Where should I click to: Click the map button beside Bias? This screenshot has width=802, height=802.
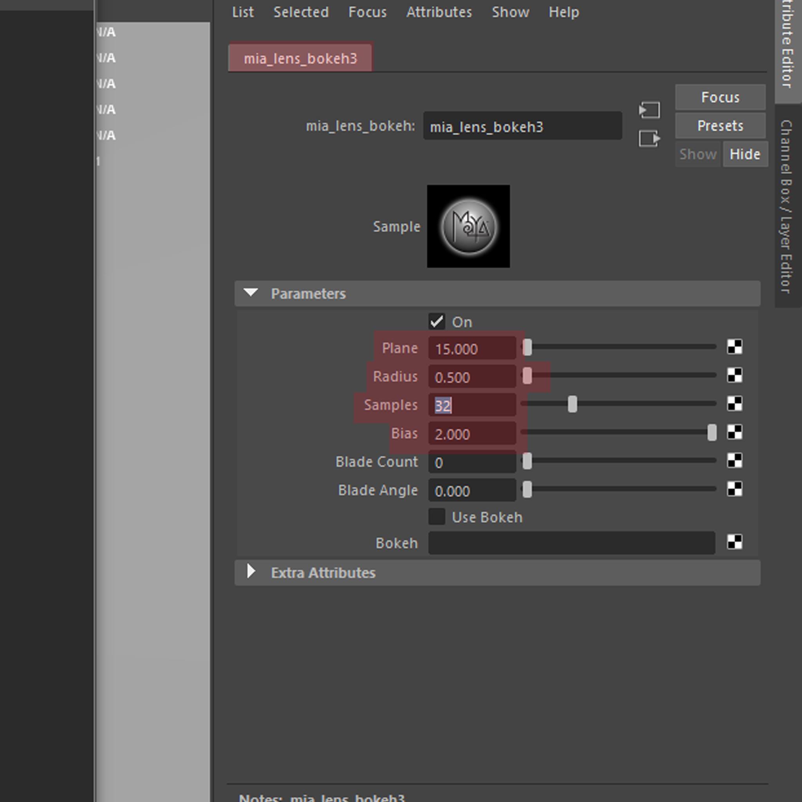[x=734, y=432]
